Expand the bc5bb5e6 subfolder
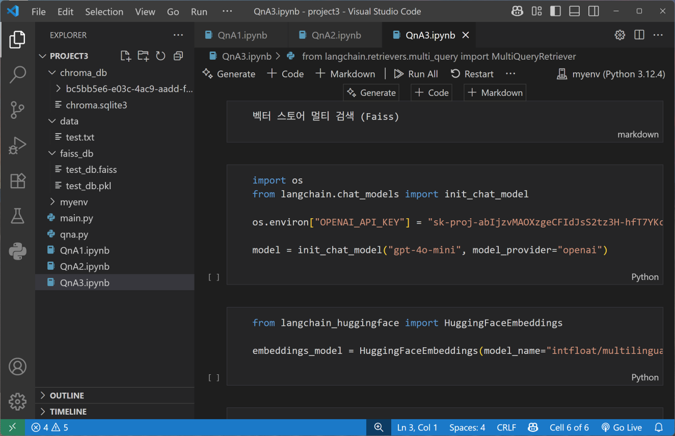The width and height of the screenshot is (675, 436). [x=58, y=89]
